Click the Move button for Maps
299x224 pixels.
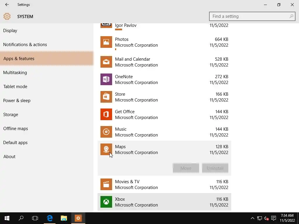click(186, 168)
